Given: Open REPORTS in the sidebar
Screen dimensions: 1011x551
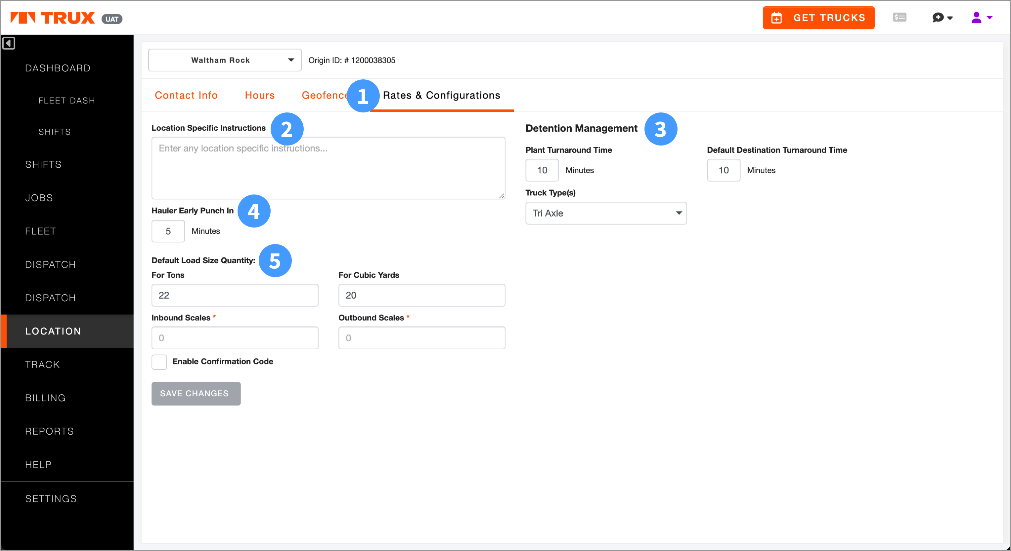Looking at the screenshot, I should tap(49, 431).
